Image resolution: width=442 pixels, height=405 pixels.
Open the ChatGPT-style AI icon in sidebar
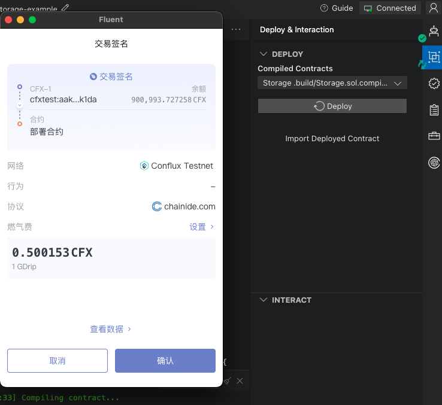(434, 162)
